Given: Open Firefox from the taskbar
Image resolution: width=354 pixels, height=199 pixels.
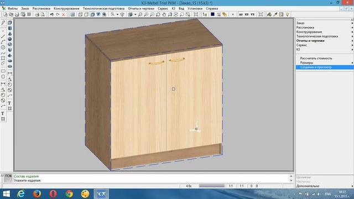Looking at the screenshot, I should coord(37,194).
